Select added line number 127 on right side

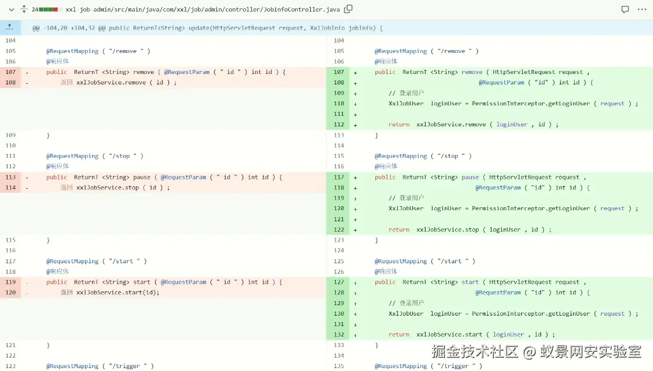click(339, 282)
